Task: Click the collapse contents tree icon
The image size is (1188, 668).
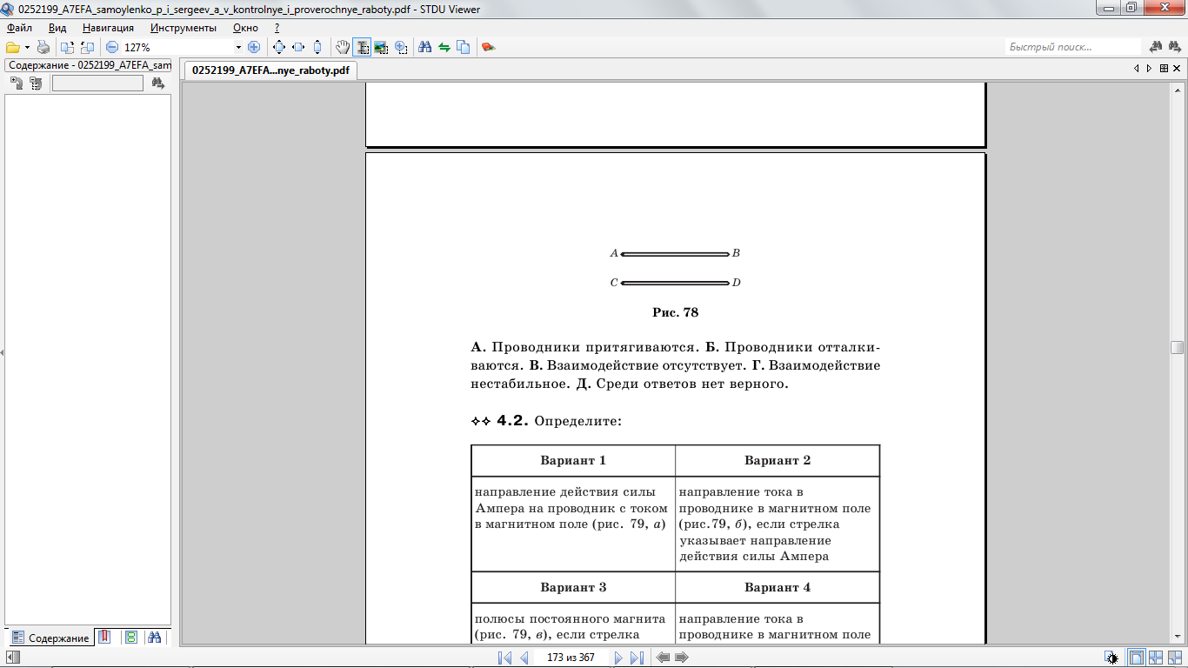Action: pos(36,83)
